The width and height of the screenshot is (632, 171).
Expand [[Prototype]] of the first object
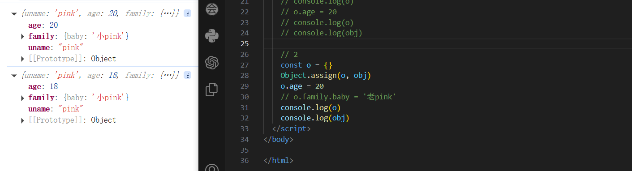pyautogui.click(x=23, y=59)
